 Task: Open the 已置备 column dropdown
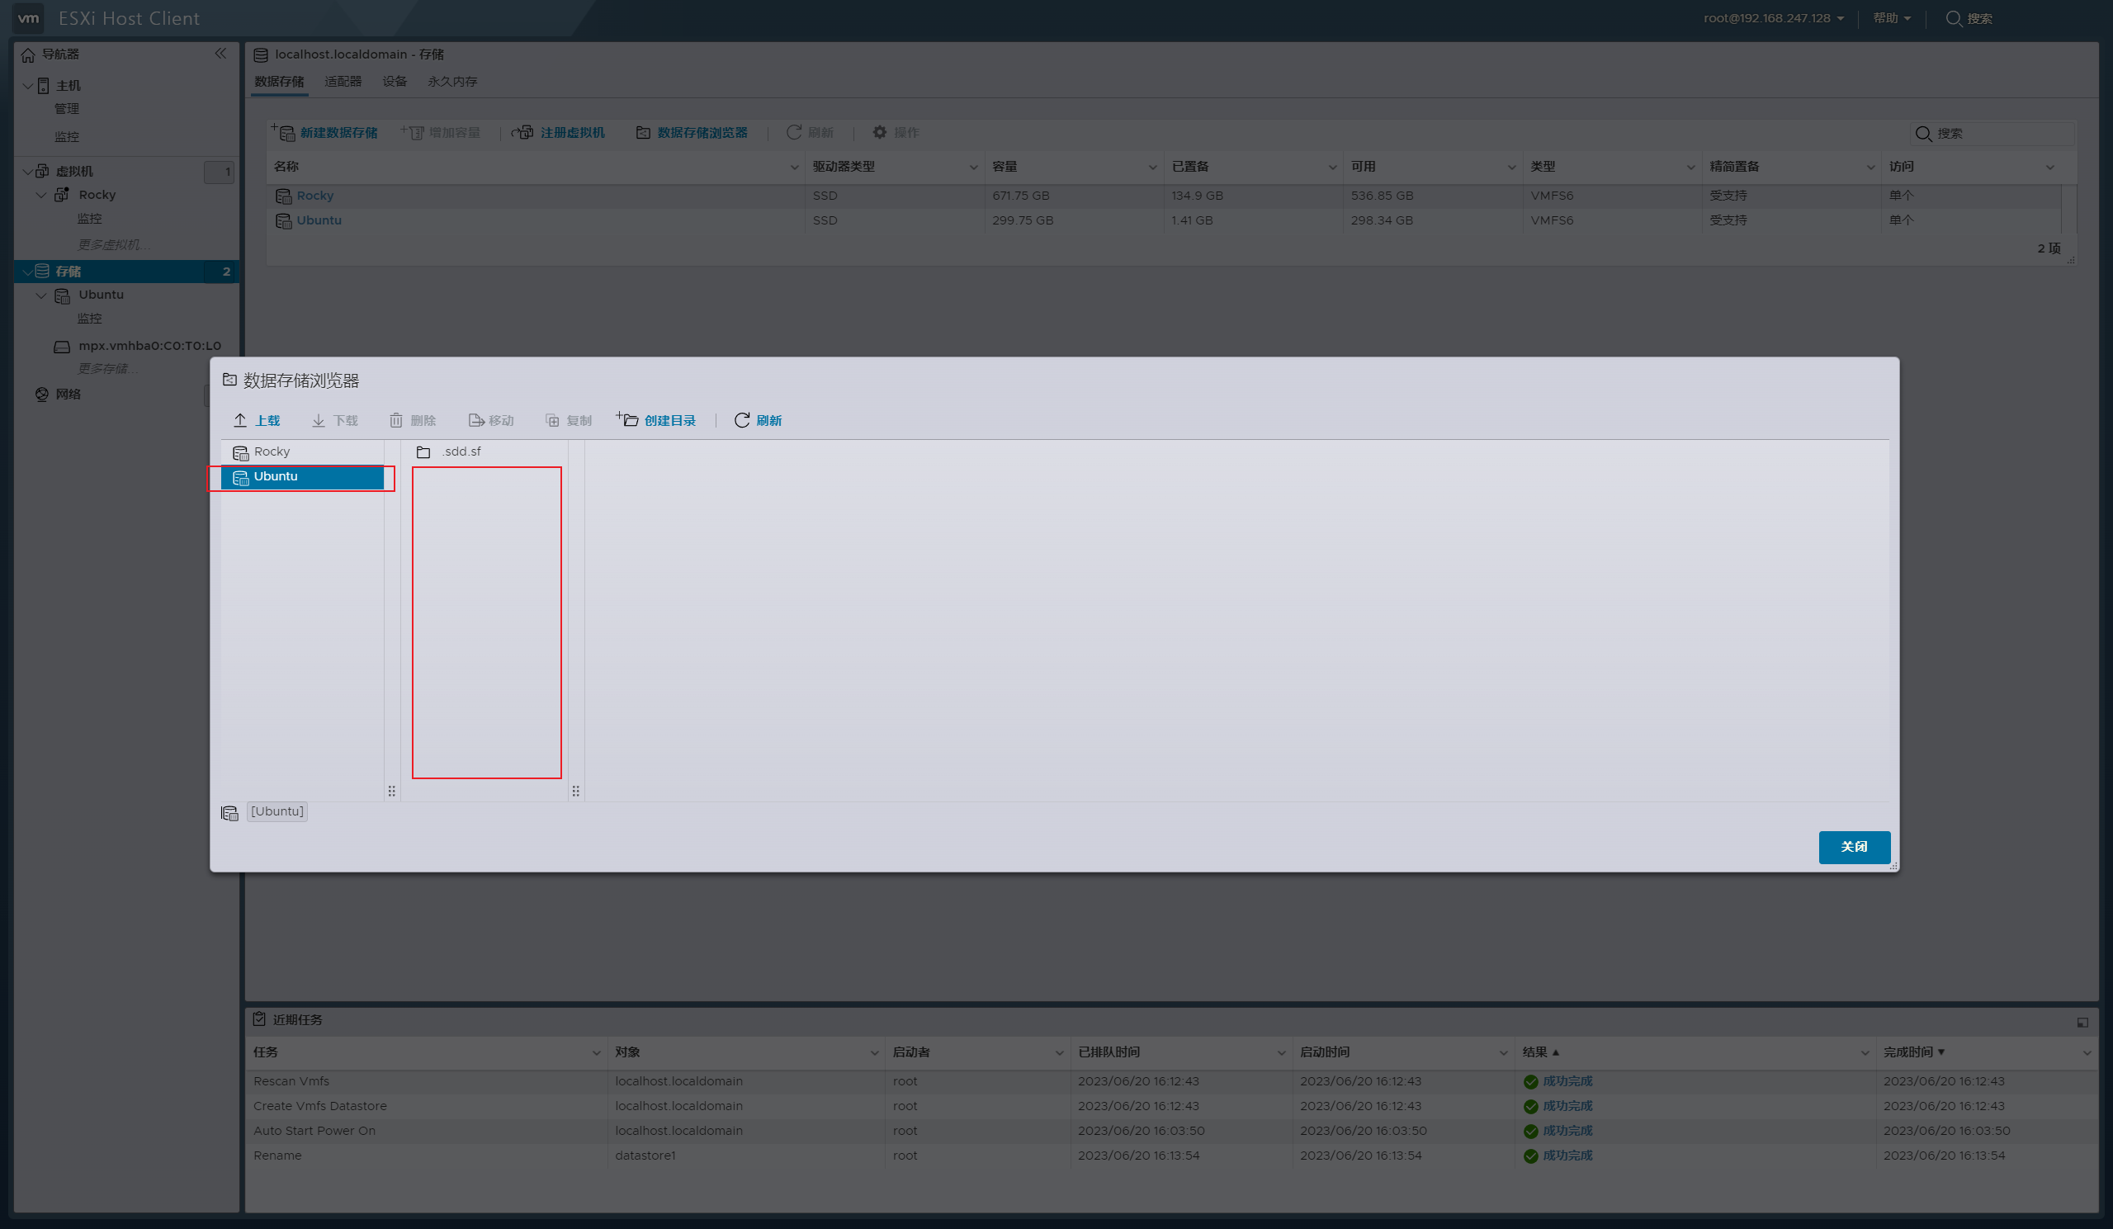point(1332,167)
